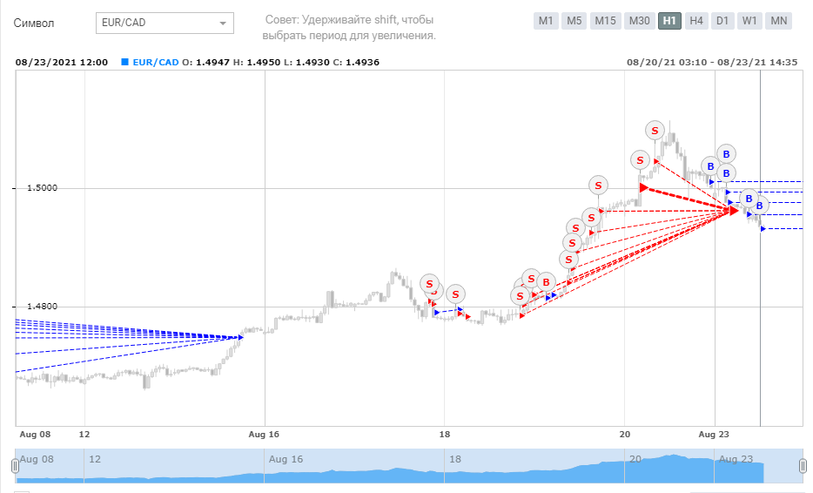The image size is (813, 493).
Task: Select the M15 timeframe button
Action: (605, 21)
